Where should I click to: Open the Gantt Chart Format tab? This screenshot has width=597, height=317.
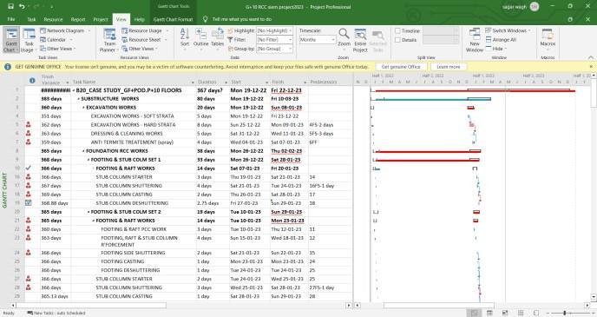pyautogui.click(x=174, y=19)
